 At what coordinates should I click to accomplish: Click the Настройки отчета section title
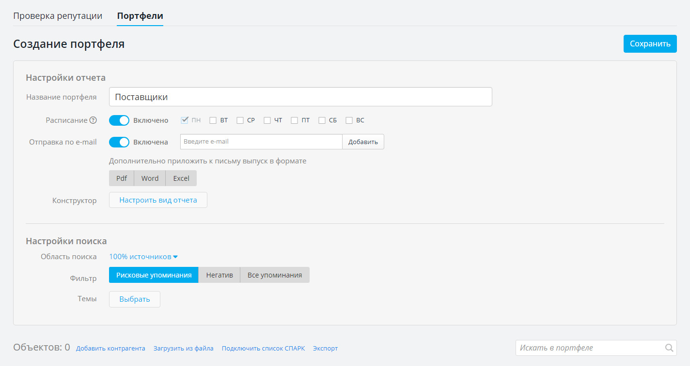pos(65,77)
